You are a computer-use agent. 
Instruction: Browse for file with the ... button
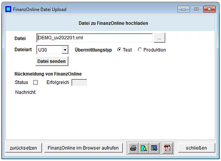click(x=159, y=38)
